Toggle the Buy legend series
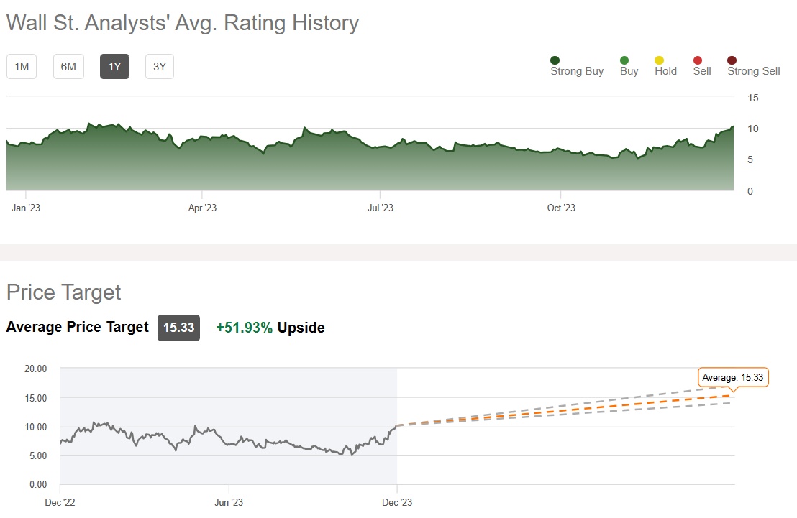 (624, 60)
